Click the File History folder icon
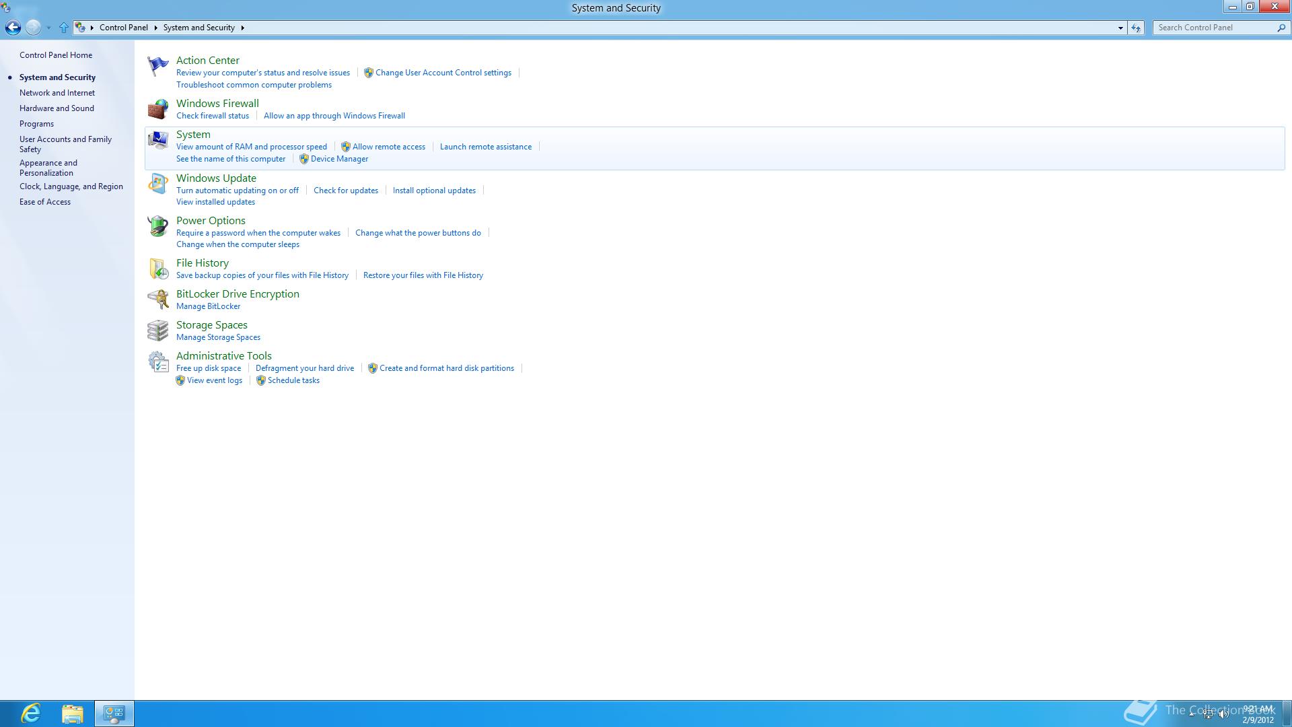This screenshot has width=1292, height=727. [157, 269]
